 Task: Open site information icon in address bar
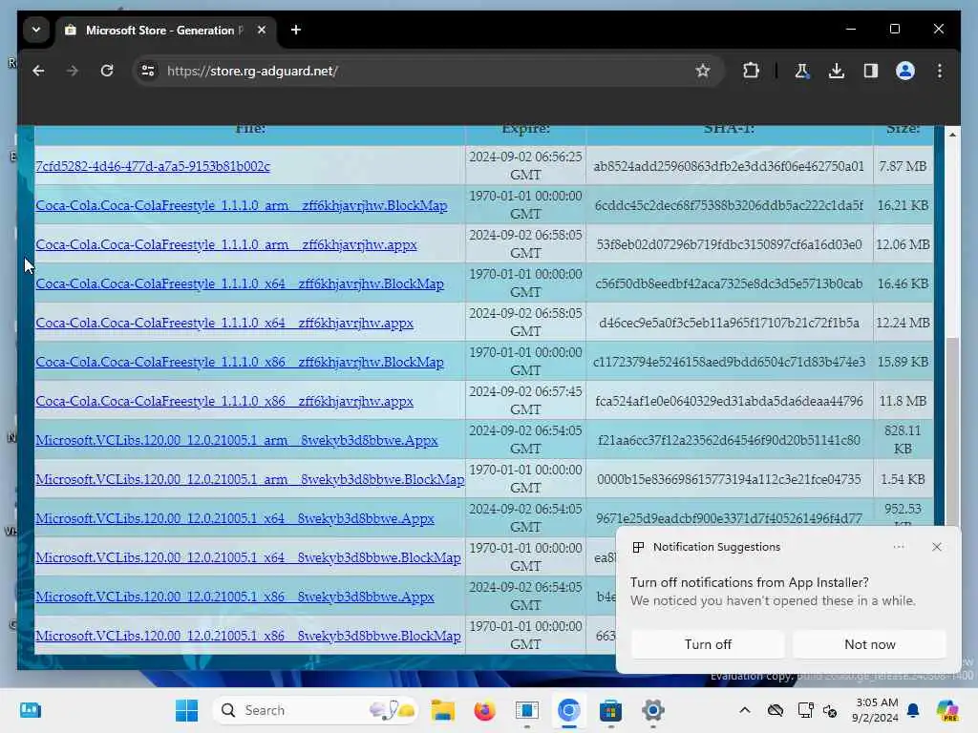pos(148,71)
